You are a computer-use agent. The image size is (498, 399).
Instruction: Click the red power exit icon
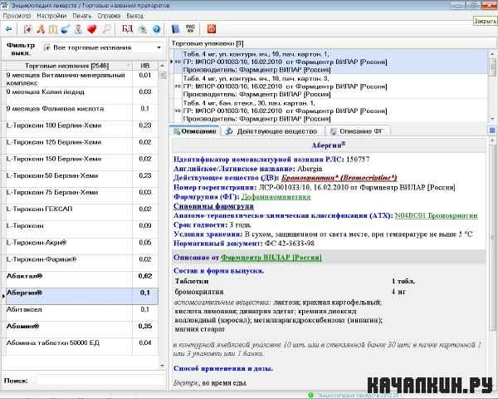pyautogui.click(x=212, y=29)
